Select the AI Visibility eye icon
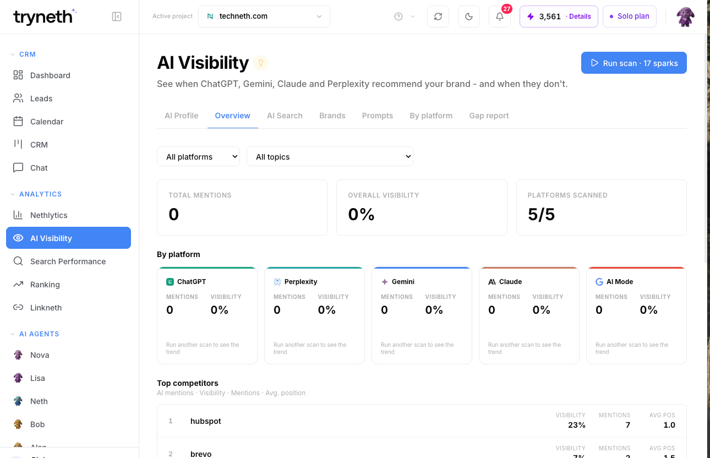The image size is (710, 458). (18, 238)
